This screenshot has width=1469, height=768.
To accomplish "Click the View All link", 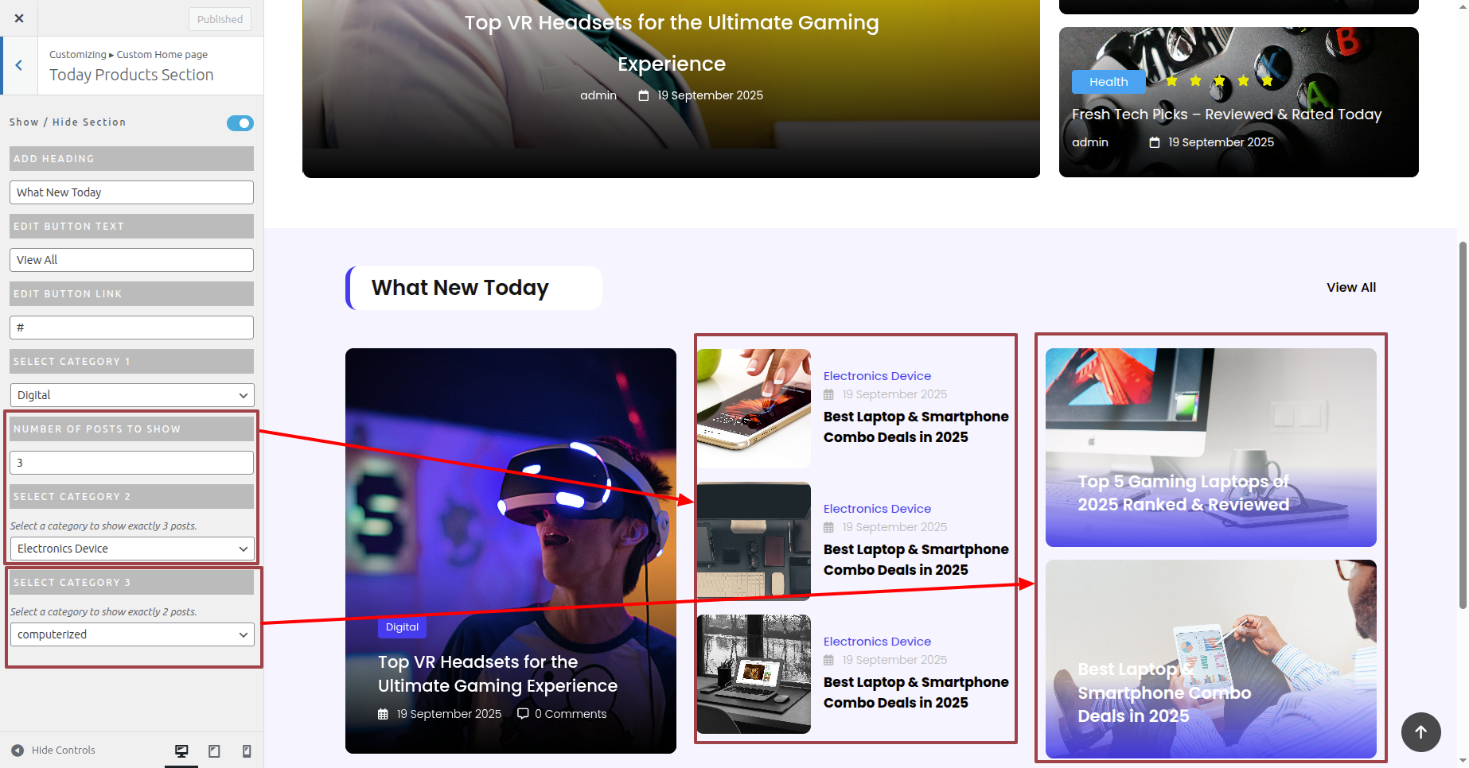I will coord(1350,288).
